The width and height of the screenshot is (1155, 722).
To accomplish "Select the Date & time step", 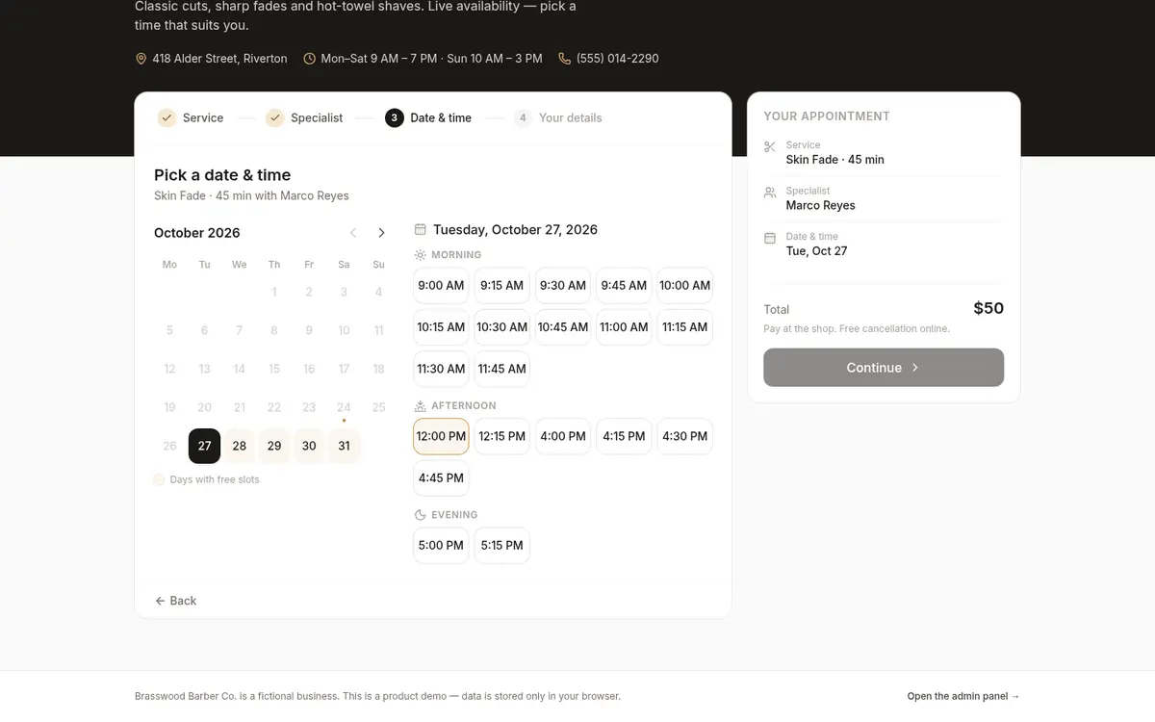I will coord(428,117).
